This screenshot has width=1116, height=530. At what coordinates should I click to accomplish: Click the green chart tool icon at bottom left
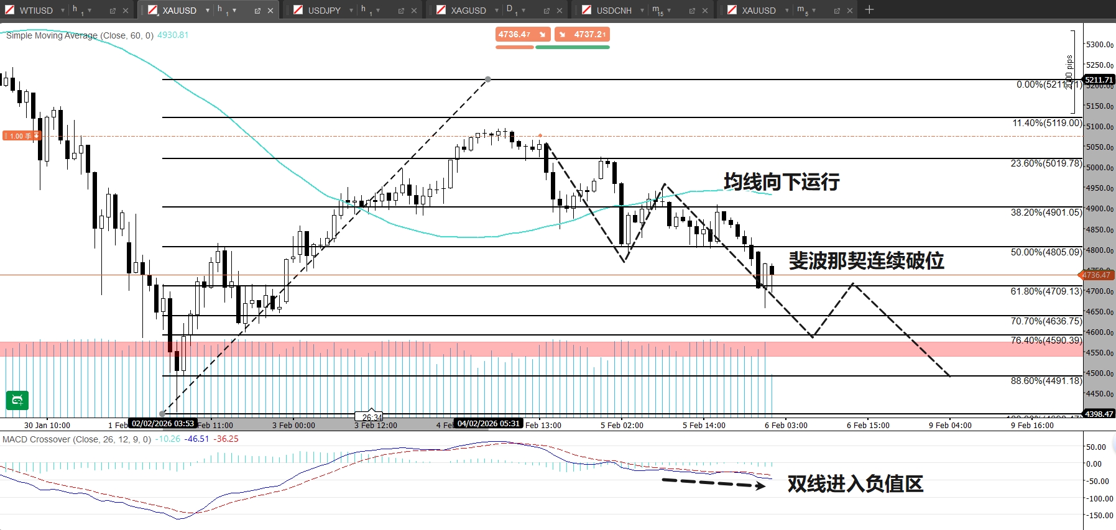tap(17, 400)
